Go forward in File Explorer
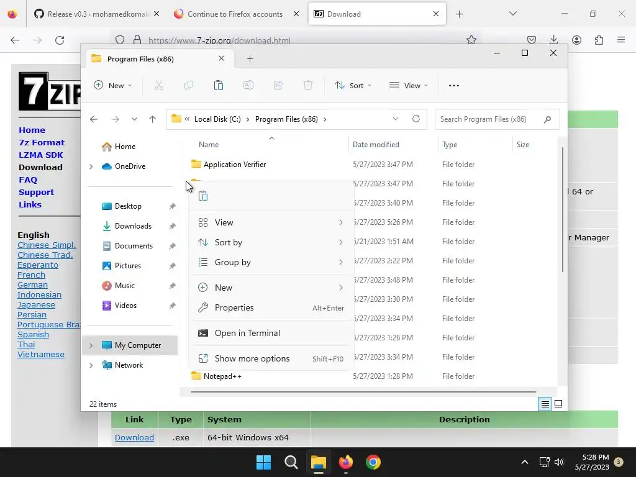 (x=116, y=119)
